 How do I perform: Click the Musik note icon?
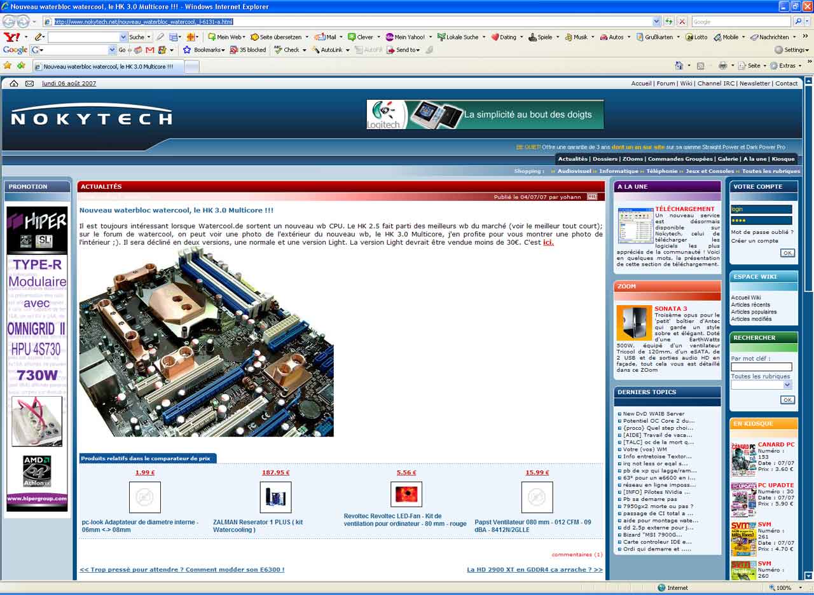568,37
